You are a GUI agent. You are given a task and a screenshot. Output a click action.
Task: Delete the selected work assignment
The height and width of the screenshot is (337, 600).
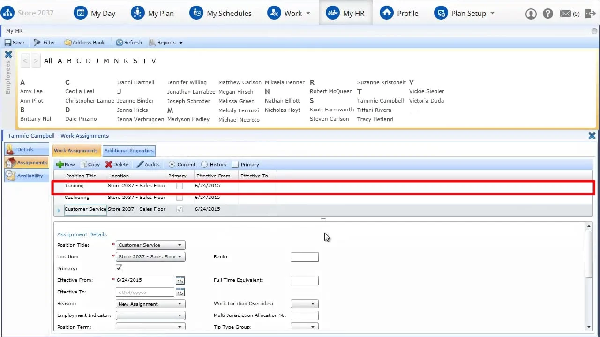(x=117, y=164)
